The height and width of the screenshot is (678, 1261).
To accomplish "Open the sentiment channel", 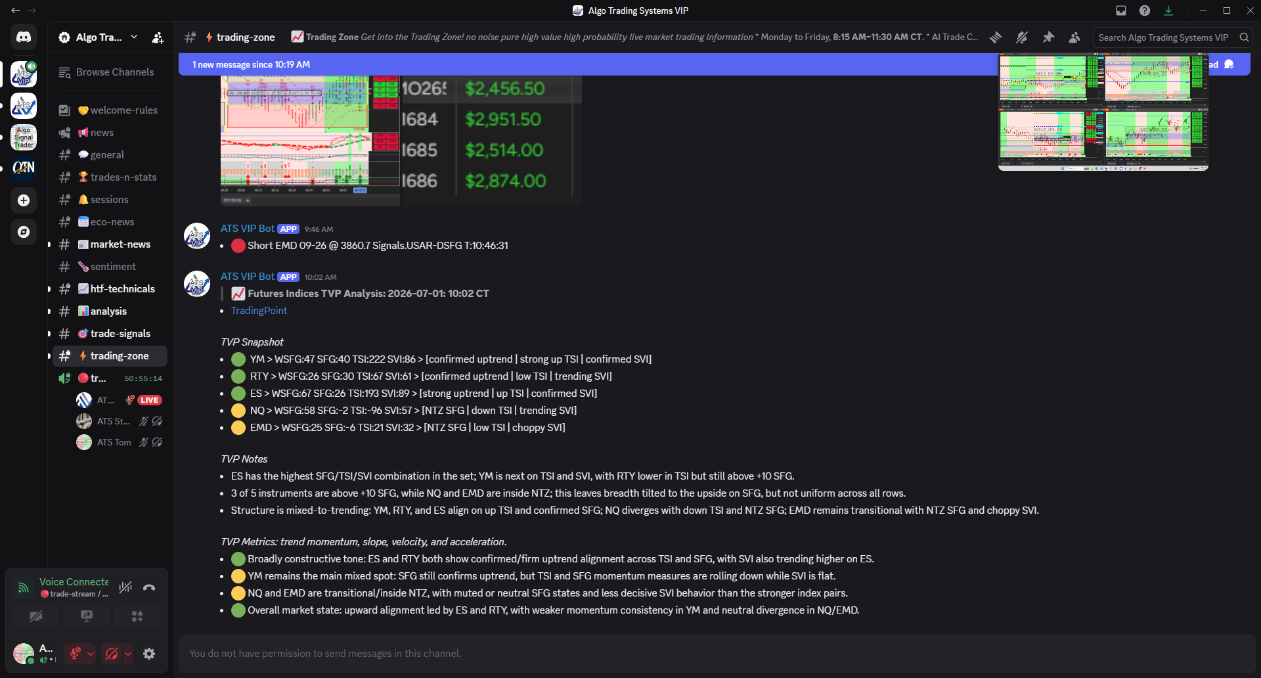I will pyautogui.click(x=110, y=267).
